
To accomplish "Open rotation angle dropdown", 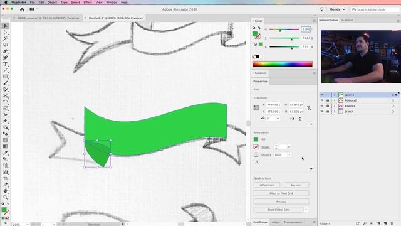I will 278,119.
